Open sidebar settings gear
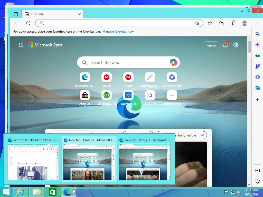The height and width of the screenshot is (197, 263). (257, 181)
